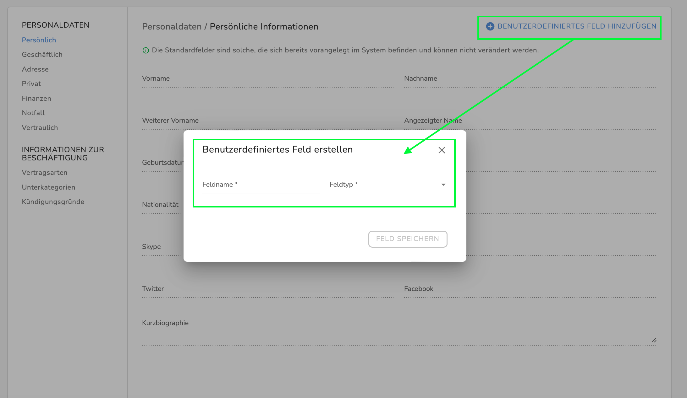The width and height of the screenshot is (687, 398).
Task: Select Persönlich in the sidebar
Action: tap(39, 40)
